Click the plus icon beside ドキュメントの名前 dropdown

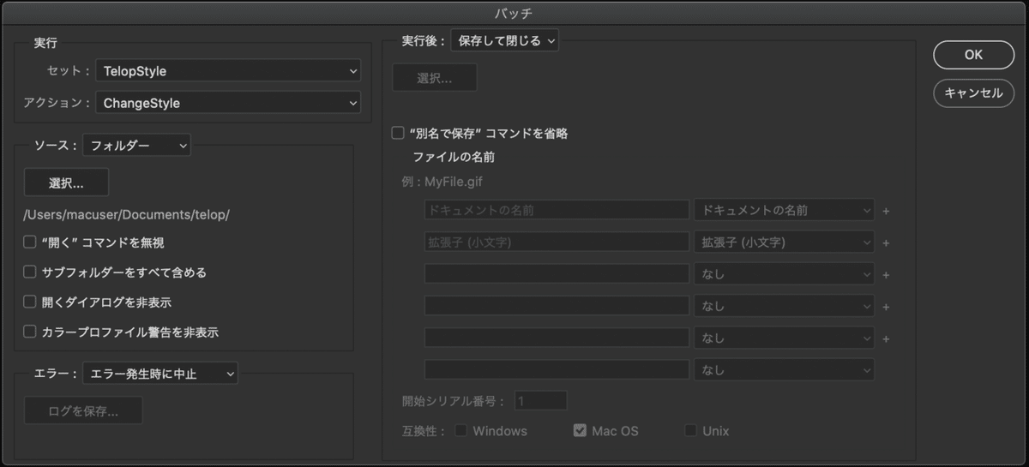pyautogui.click(x=886, y=211)
